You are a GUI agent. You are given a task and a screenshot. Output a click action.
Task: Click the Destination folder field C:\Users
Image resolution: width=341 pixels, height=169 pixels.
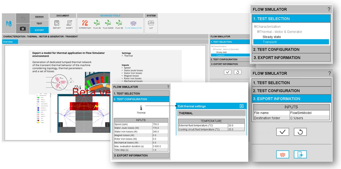click(x=310, y=118)
